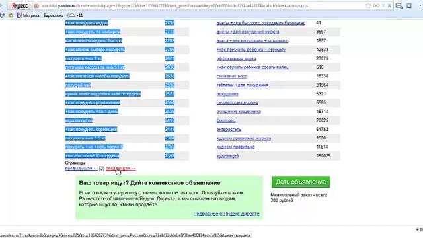This screenshot has height=238, width=423.
Task: Open link 'как питаться чтобы похудеть'
Action: tap(97, 76)
